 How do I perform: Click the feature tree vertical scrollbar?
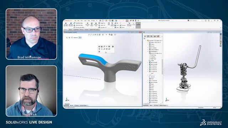[x=162, y=67]
